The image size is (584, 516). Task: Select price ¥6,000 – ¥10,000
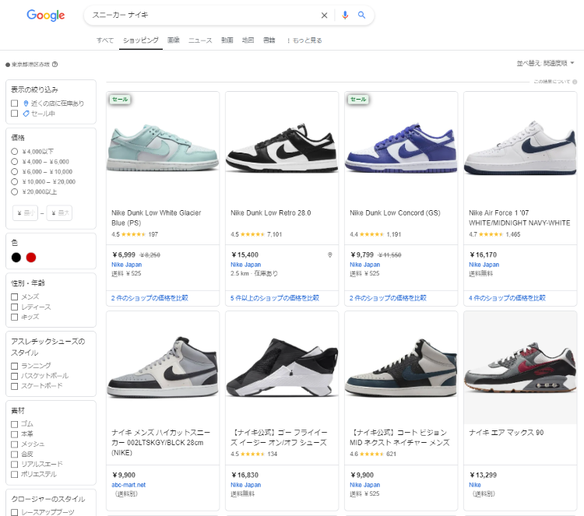click(x=15, y=172)
